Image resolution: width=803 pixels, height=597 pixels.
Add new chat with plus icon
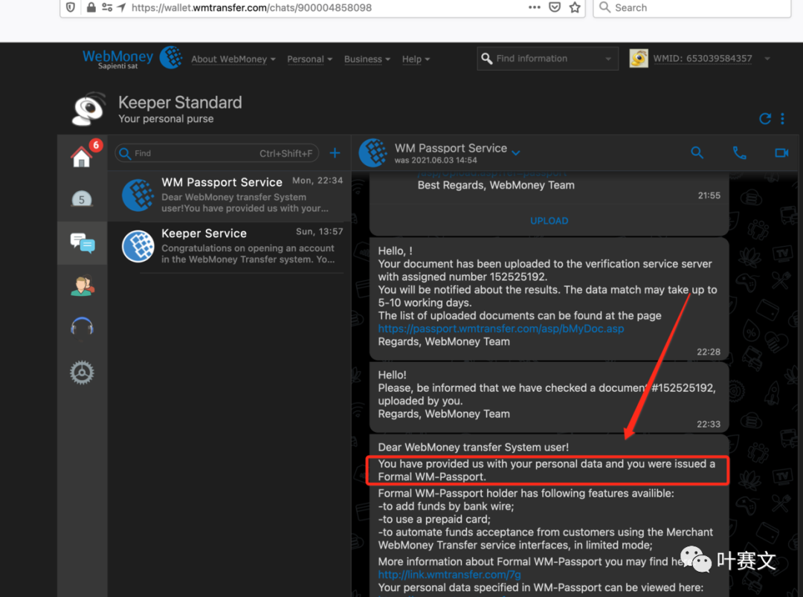click(335, 153)
